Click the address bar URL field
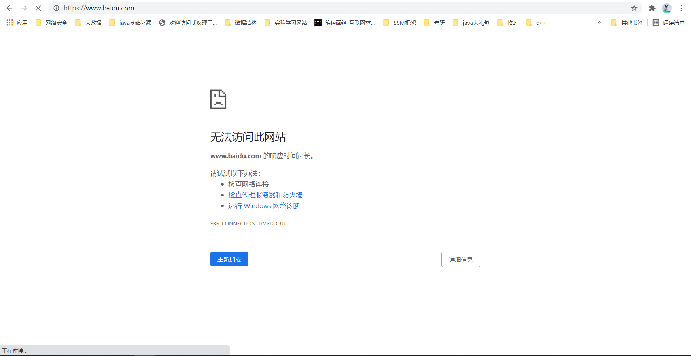 (346, 8)
